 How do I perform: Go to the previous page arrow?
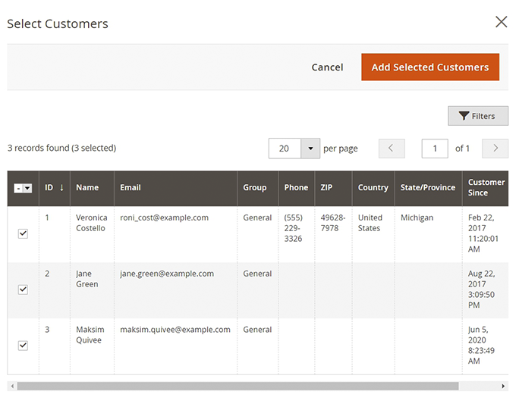point(392,149)
